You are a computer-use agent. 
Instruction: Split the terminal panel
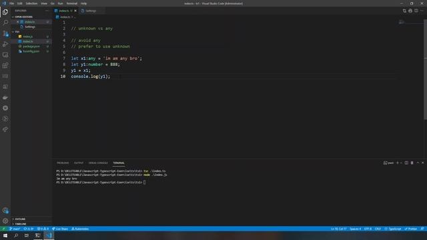coord(406,163)
